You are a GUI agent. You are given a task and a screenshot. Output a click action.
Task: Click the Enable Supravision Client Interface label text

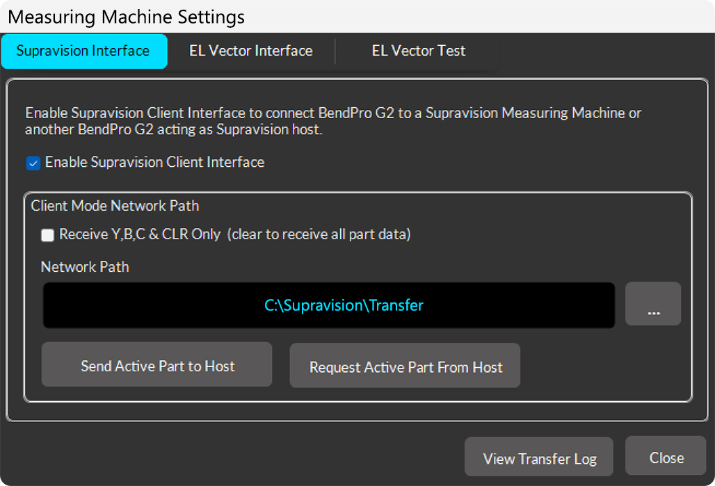[154, 162]
